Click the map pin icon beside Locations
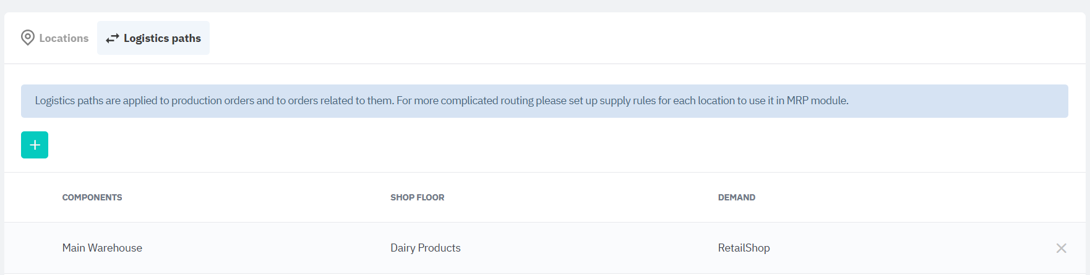Viewport: 1090px width, 275px height. tap(28, 38)
